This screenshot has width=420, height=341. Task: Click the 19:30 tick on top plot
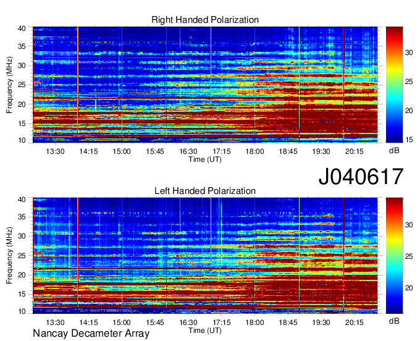(x=321, y=151)
